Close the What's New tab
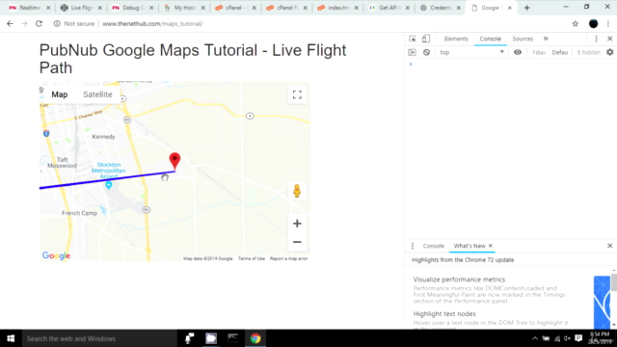 tap(491, 246)
